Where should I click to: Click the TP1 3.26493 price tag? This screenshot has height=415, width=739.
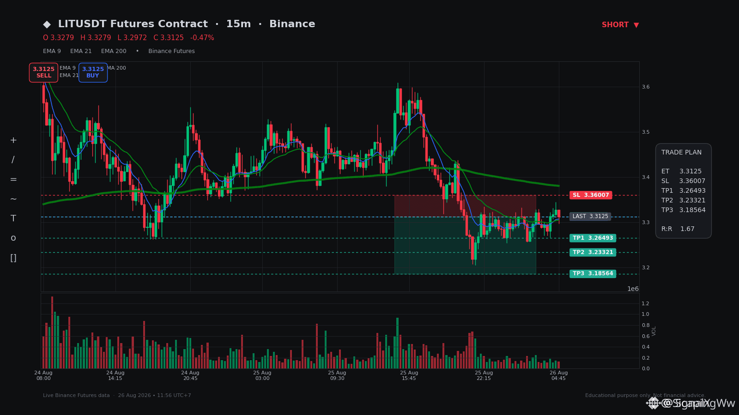coord(593,238)
